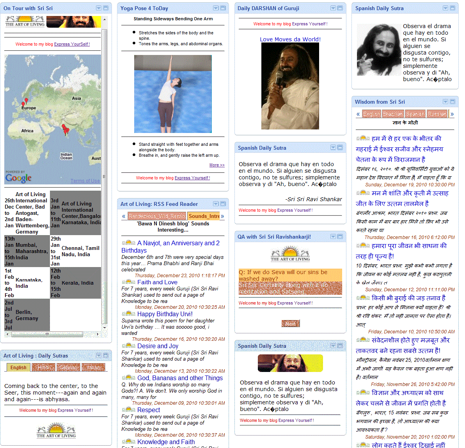This screenshot has width=465, height=448.
Task: Click the down arrow of the On Tour vertical scrollbar
Action: [x=105, y=328]
